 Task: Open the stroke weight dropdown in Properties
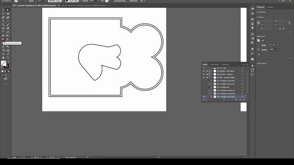tap(278, 45)
